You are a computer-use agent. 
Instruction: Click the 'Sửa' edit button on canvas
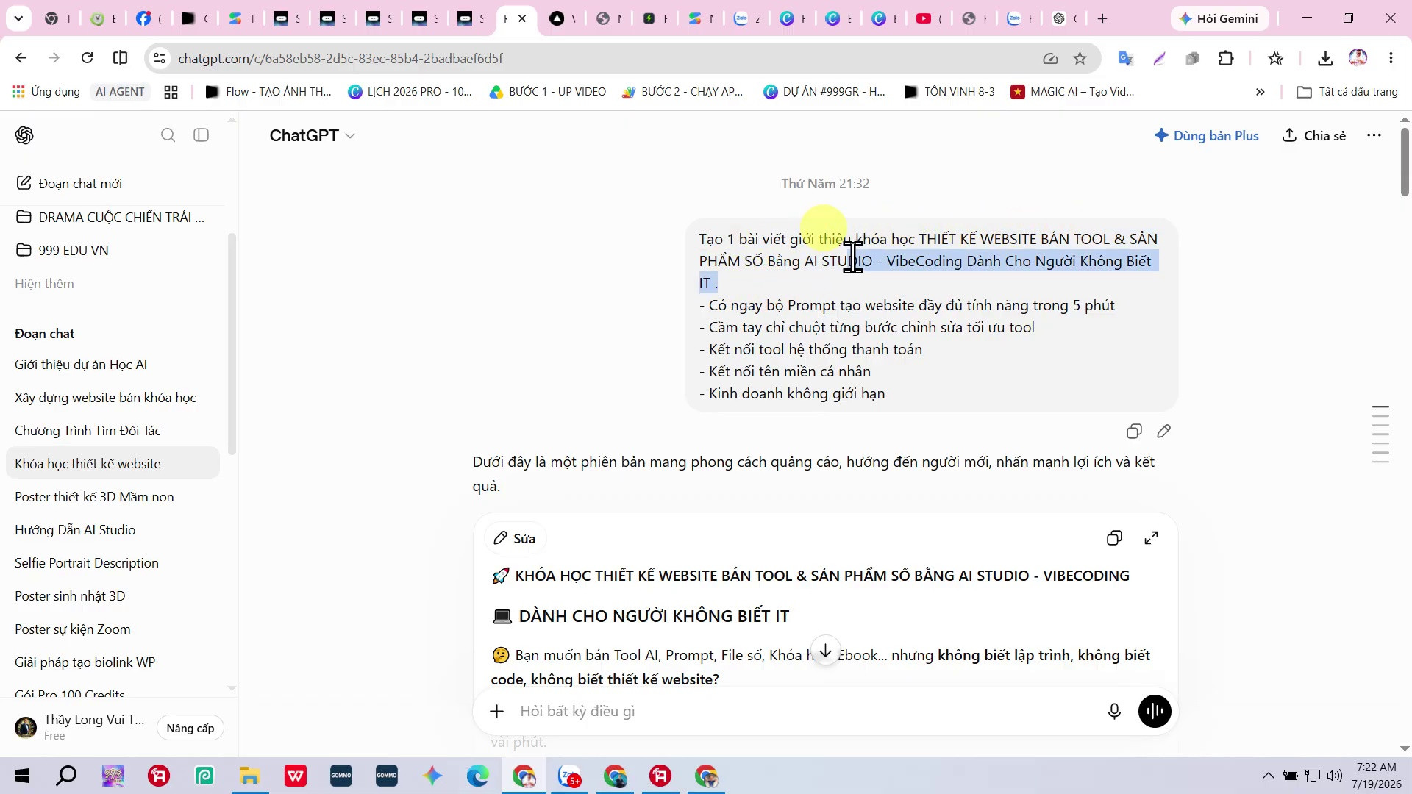(515, 538)
